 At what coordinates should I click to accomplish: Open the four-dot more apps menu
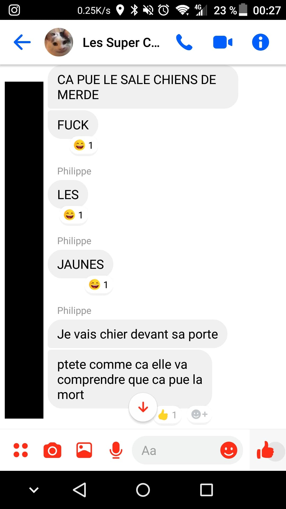tap(21, 450)
